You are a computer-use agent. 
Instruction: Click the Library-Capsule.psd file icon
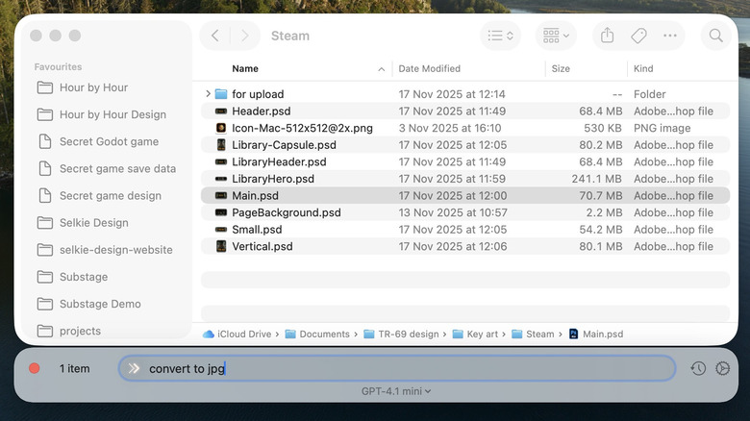coord(221,144)
